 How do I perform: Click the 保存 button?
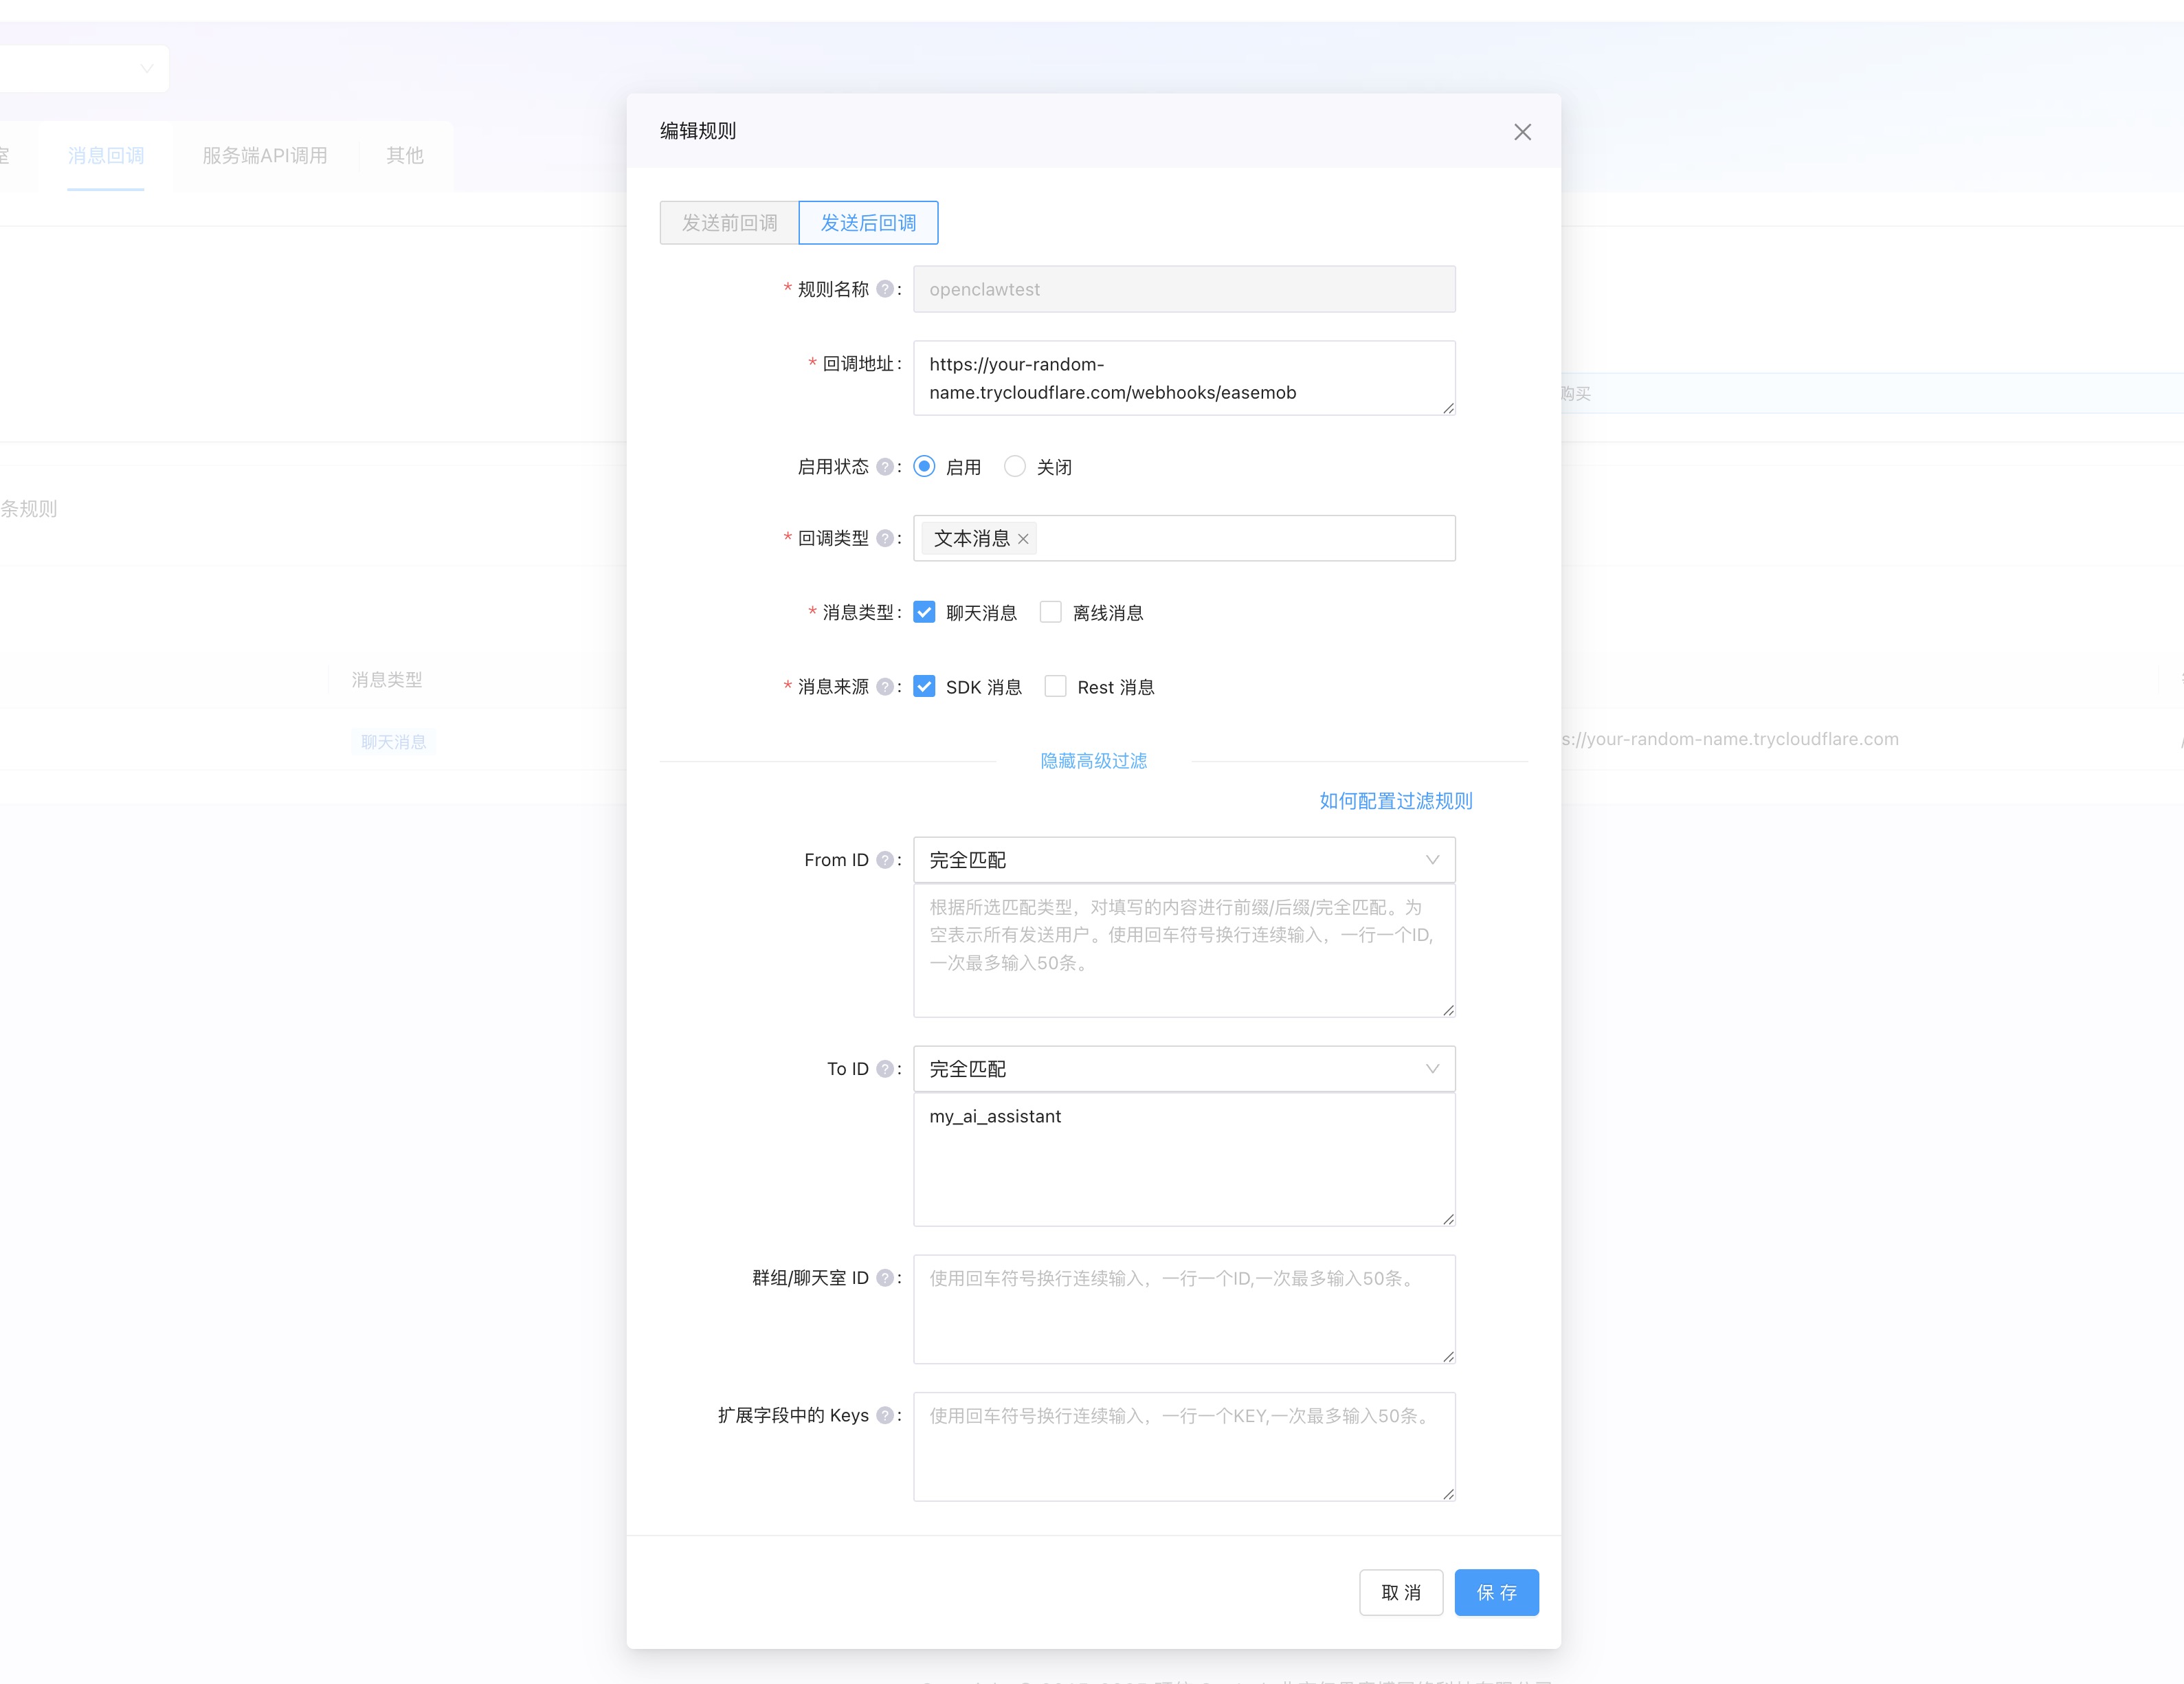tap(1495, 1592)
